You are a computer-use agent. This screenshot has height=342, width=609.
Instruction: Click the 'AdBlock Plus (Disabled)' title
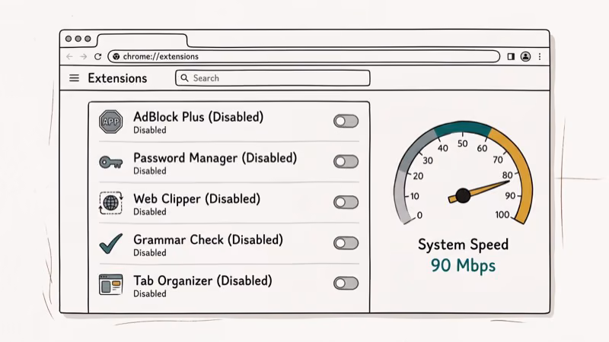(x=199, y=117)
